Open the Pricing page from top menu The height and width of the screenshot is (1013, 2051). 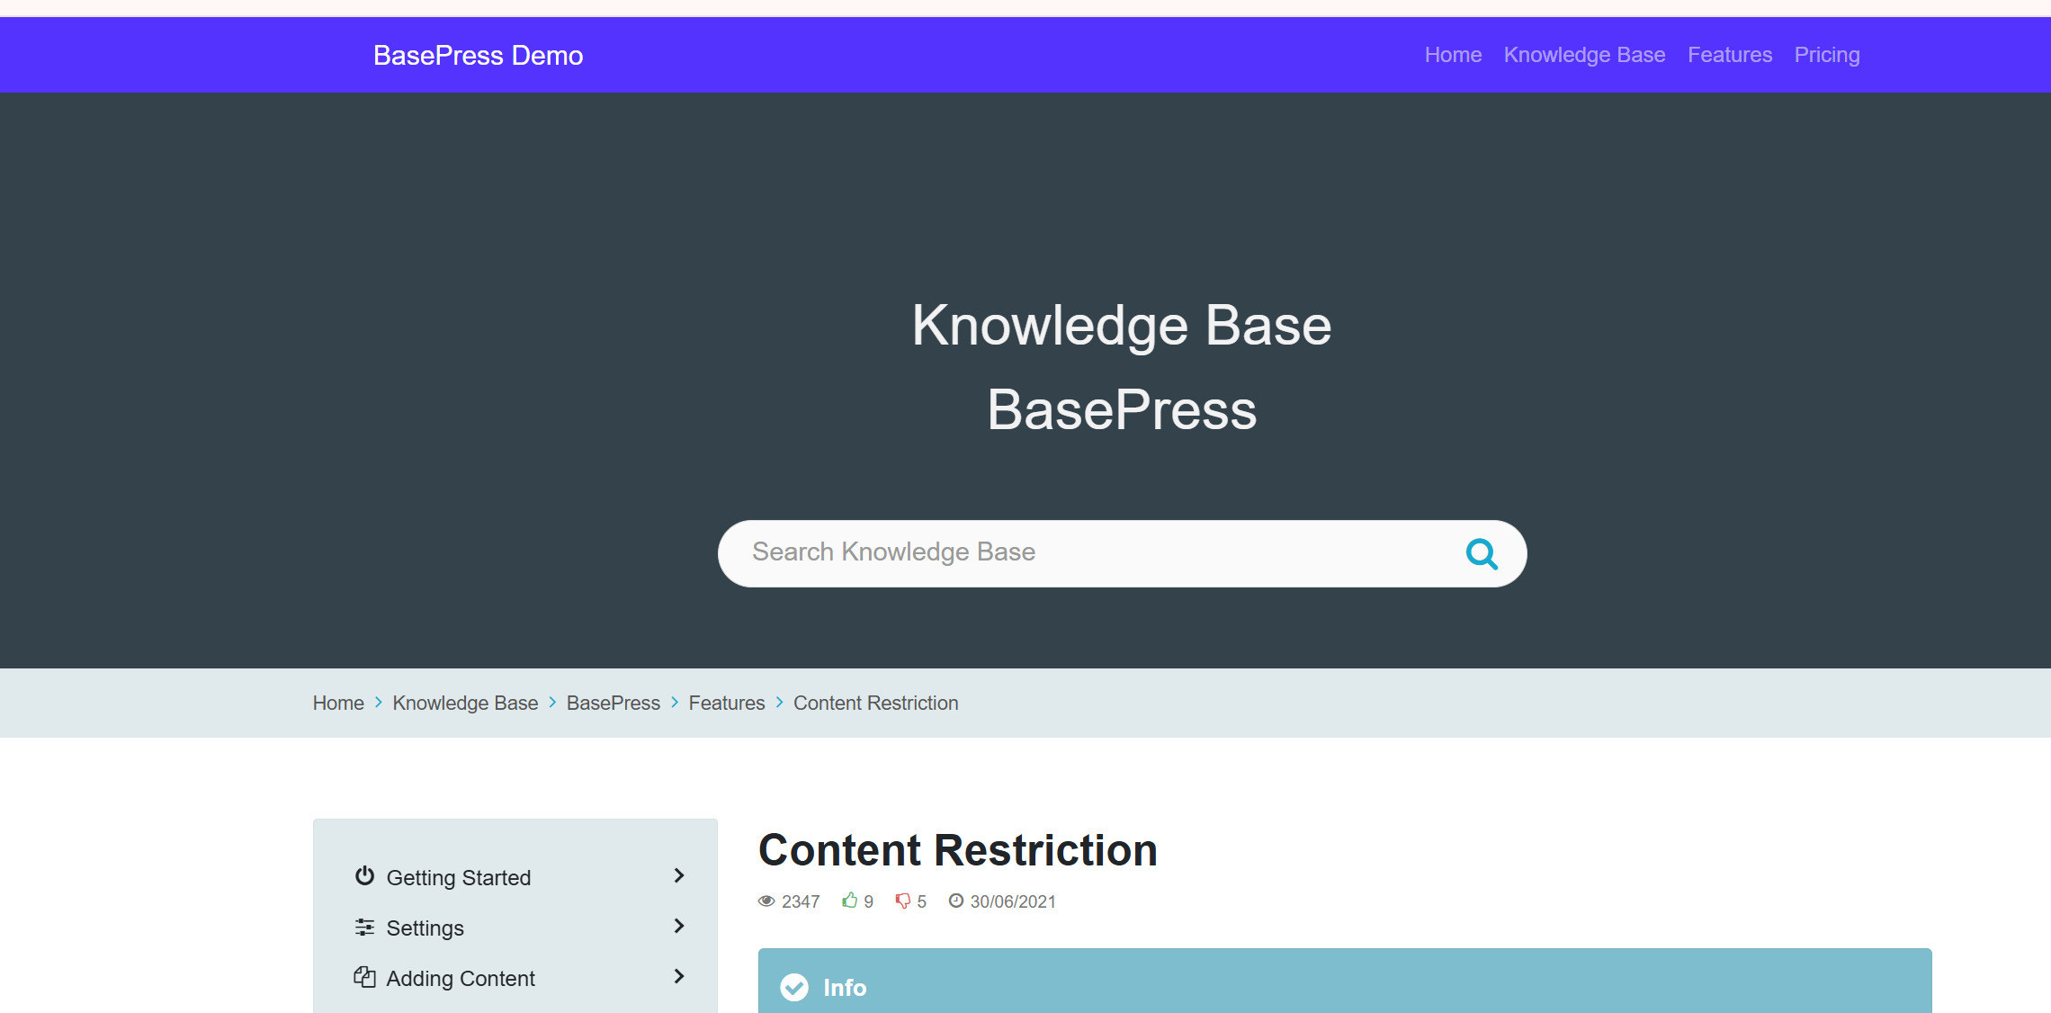(1826, 55)
